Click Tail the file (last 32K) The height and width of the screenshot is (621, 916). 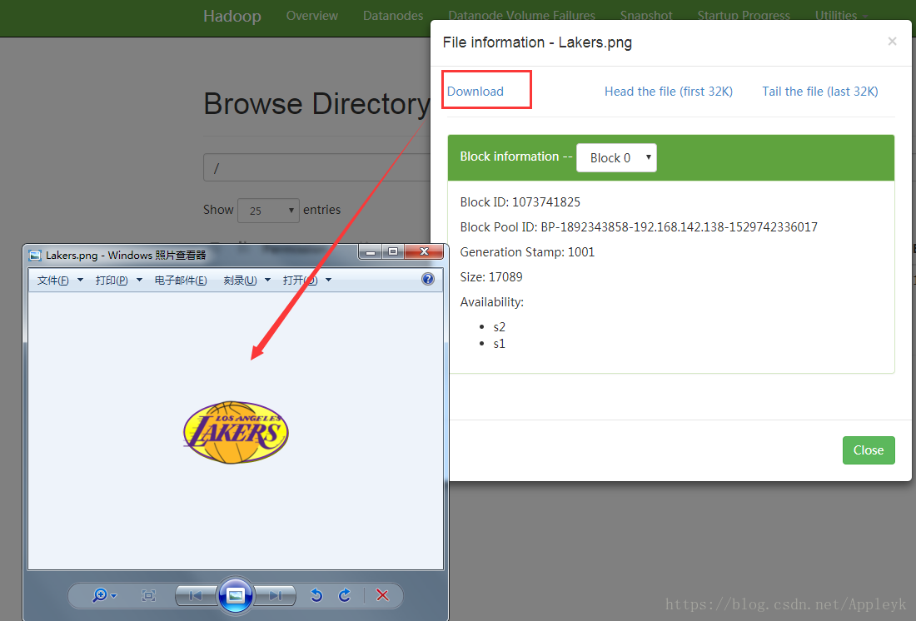[819, 91]
